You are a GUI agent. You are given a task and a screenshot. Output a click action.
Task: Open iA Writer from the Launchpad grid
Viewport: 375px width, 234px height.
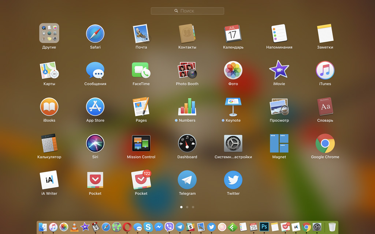49,180
